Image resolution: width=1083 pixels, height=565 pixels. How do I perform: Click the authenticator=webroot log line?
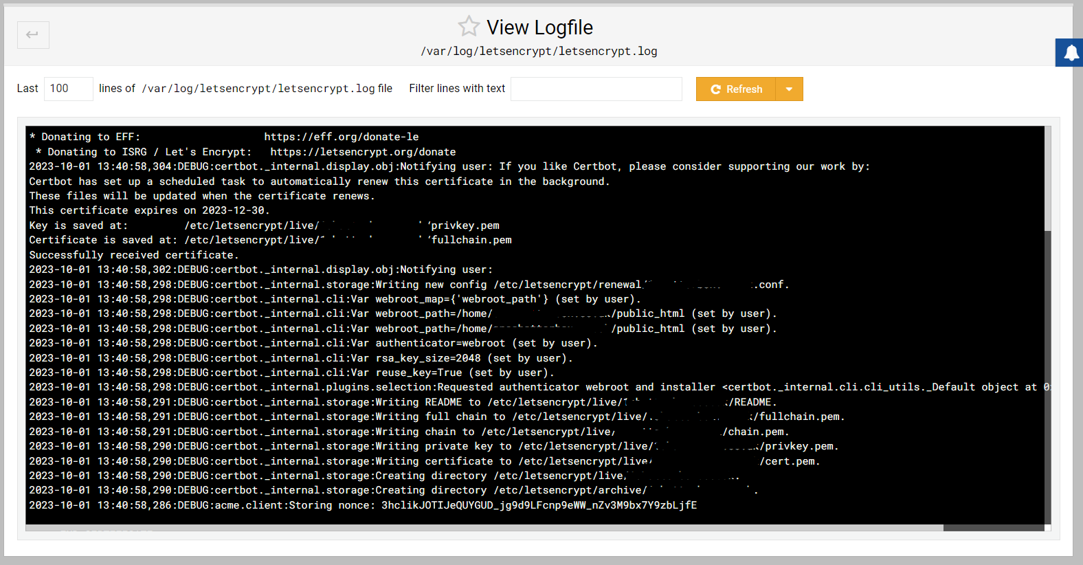click(x=313, y=343)
